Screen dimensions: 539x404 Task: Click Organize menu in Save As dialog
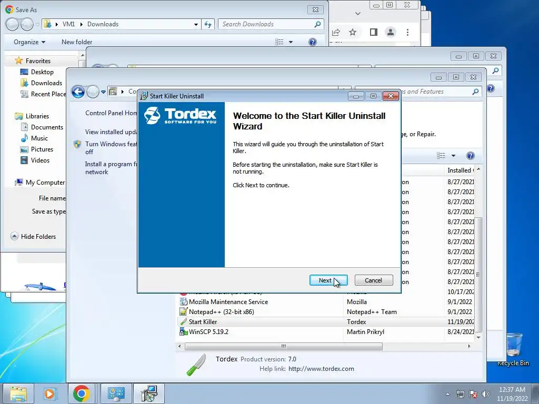[29, 42]
